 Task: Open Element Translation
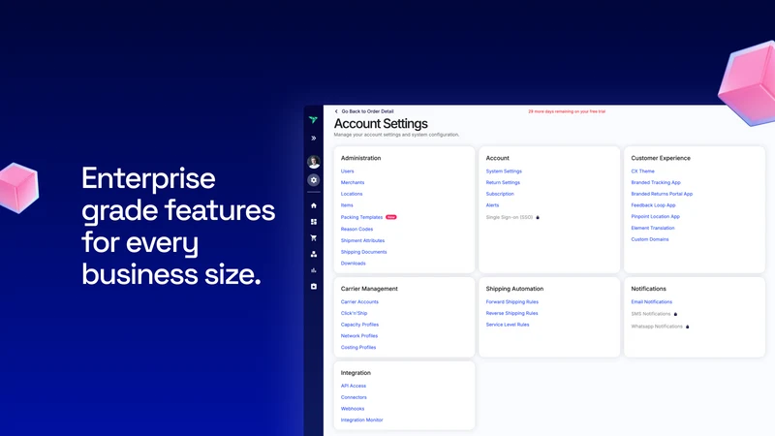pyautogui.click(x=652, y=228)
